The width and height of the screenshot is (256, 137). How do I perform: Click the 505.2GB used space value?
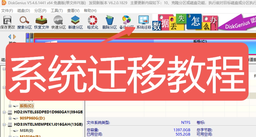click(x=183, y=134)
